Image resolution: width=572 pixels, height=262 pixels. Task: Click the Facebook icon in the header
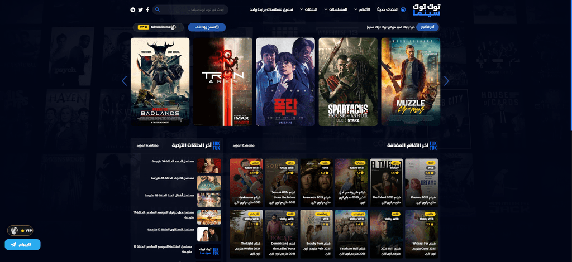tap(147, 9)
